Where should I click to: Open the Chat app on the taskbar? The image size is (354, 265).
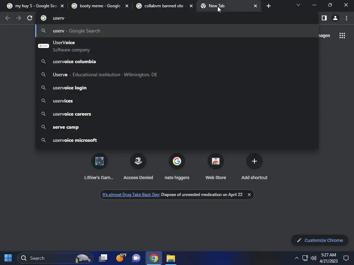(136, 258)
